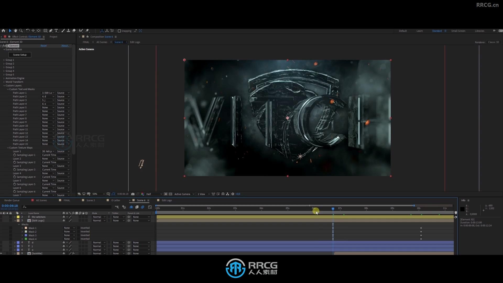Switch to Local Axis mode

point(102,31)
